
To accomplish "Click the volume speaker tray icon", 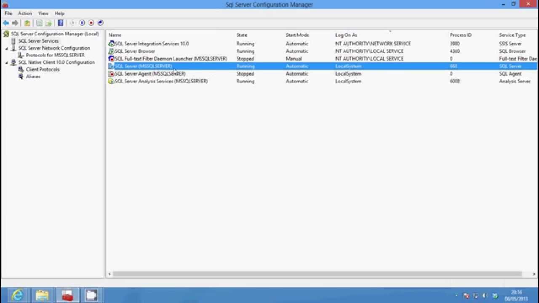I will click(x=485, y=296).
